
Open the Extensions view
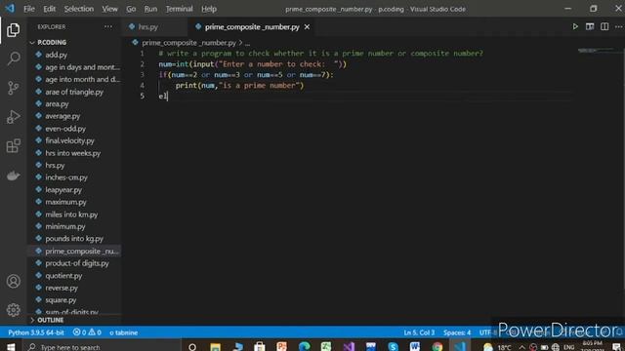pos(13,146)
